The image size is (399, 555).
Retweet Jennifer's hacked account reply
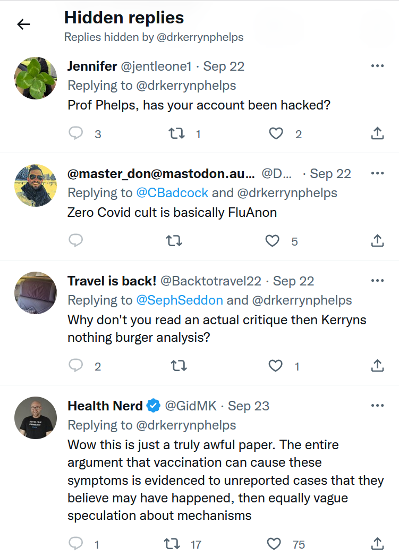pyautogui.click(x=176, y=133)
